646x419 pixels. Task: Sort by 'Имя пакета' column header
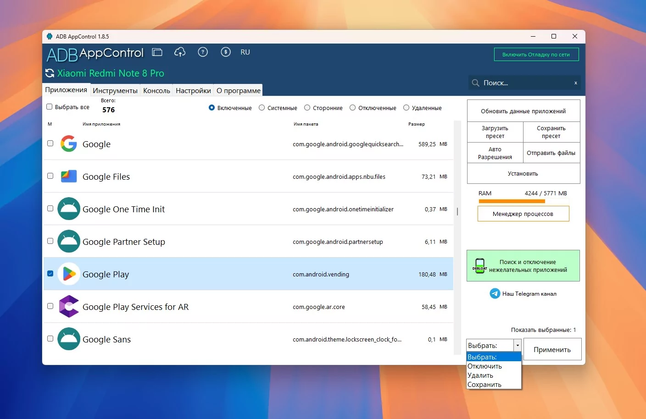coord(306,124)
